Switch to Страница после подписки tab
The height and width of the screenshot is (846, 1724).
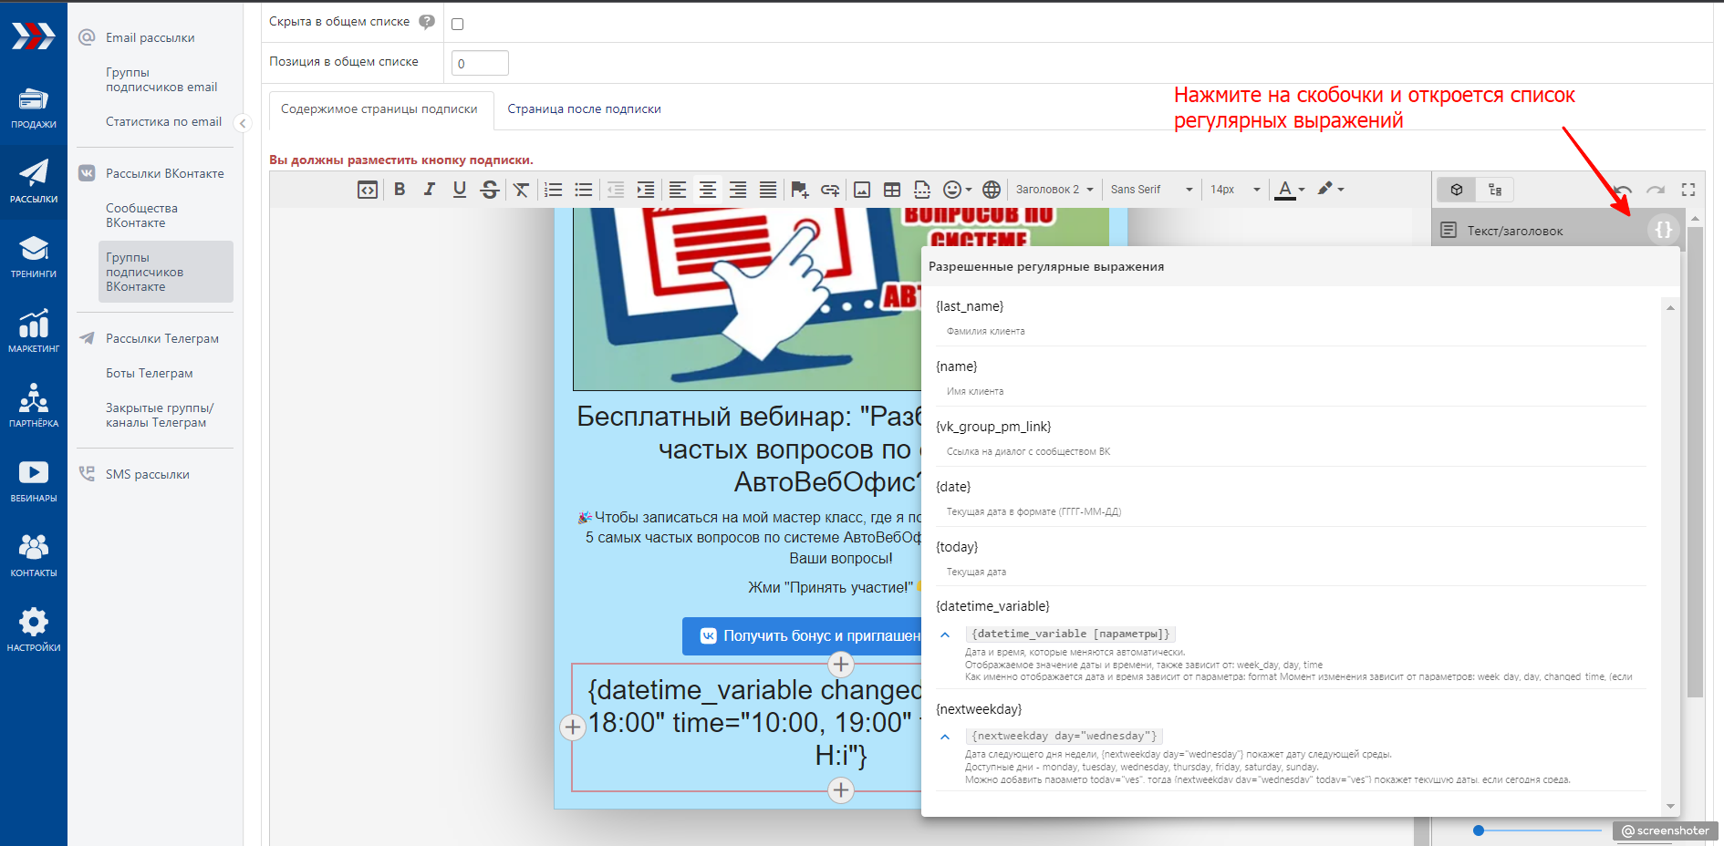point(584,109)
